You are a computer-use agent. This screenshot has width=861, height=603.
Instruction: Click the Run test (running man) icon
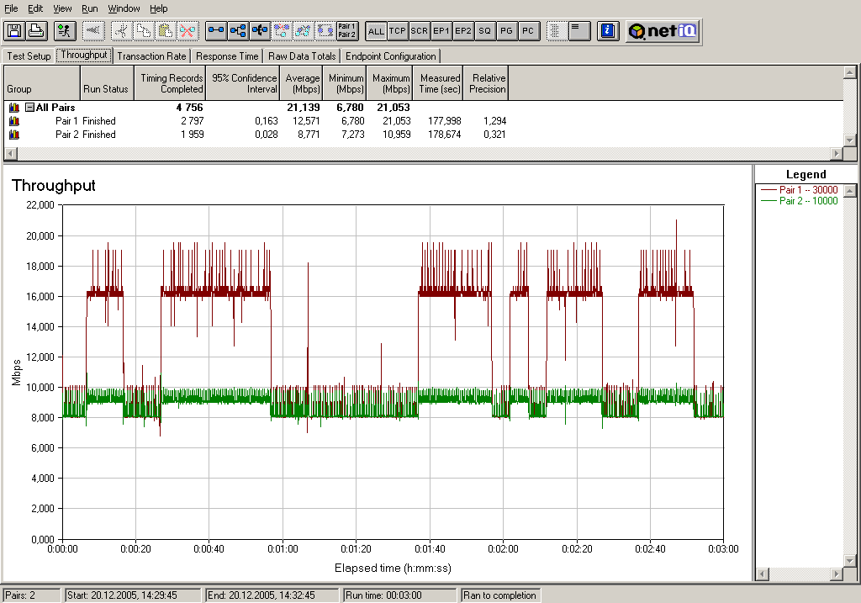tap(64, 31)
